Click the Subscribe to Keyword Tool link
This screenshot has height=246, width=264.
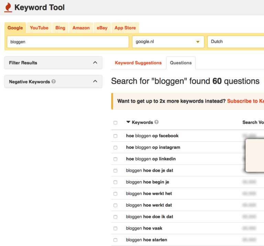point(245,101)
